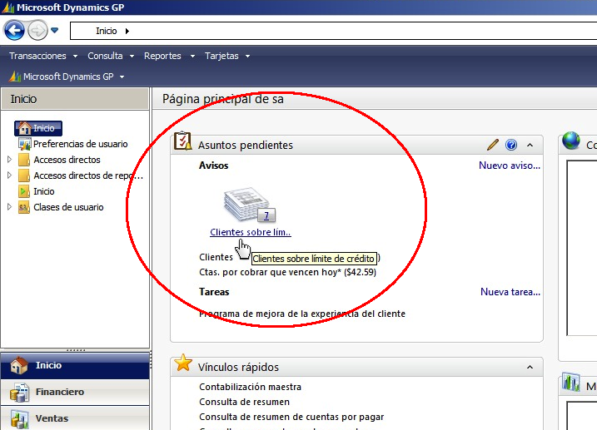Open the Consulta menu
The height and width of the screenshot is (430, 597).
(111, 56)
